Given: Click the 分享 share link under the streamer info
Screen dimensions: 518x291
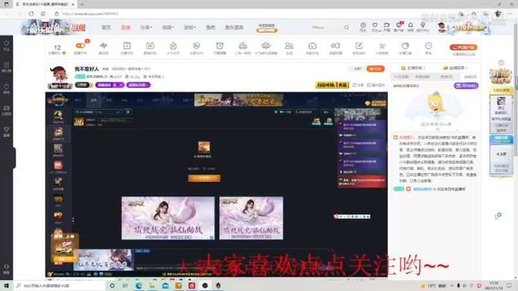Looking at the screenshot, I should tap(359, 85).
